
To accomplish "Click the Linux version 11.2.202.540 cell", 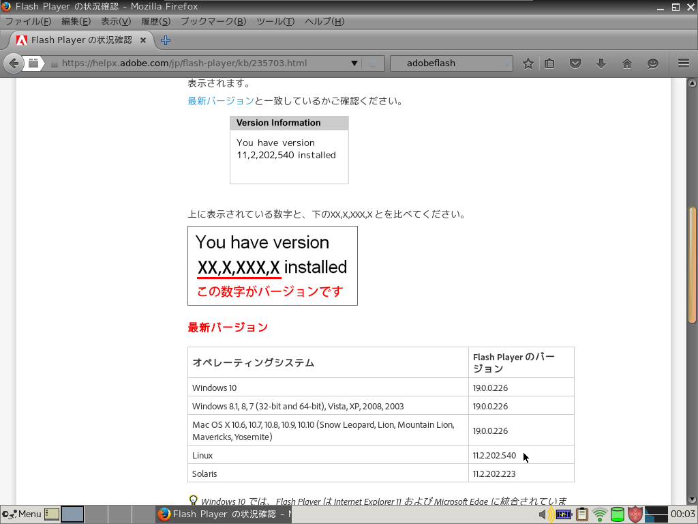I will click(x=521, y=455).
